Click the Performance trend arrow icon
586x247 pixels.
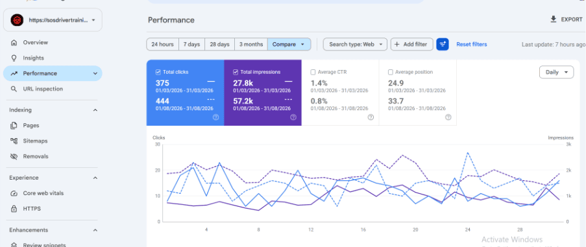(14, 73)
